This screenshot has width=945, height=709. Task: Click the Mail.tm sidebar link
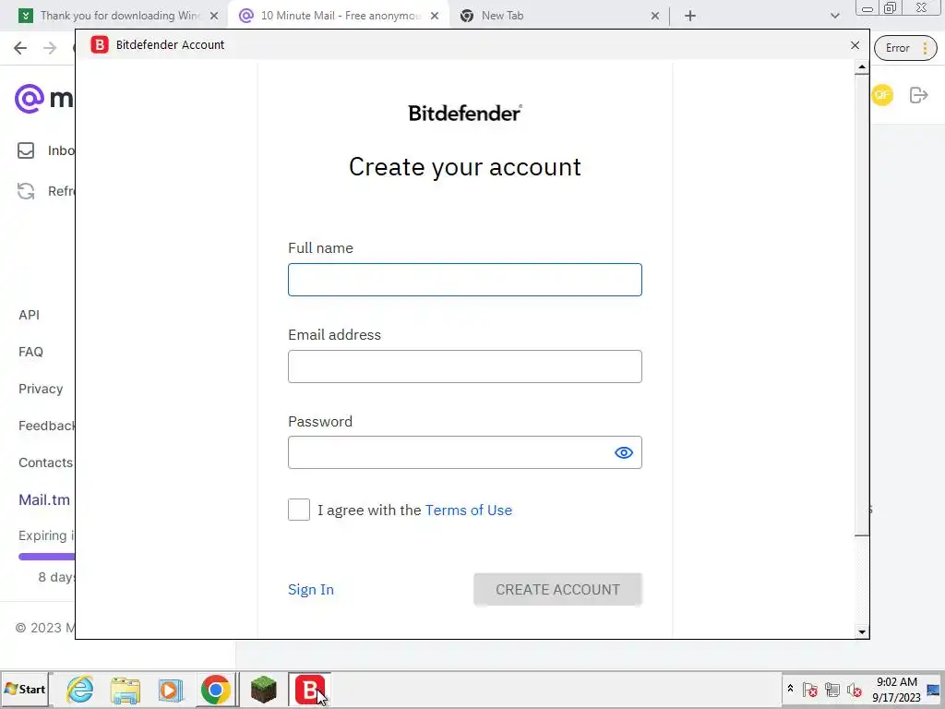pyautogui.click(x=44, y=499)
